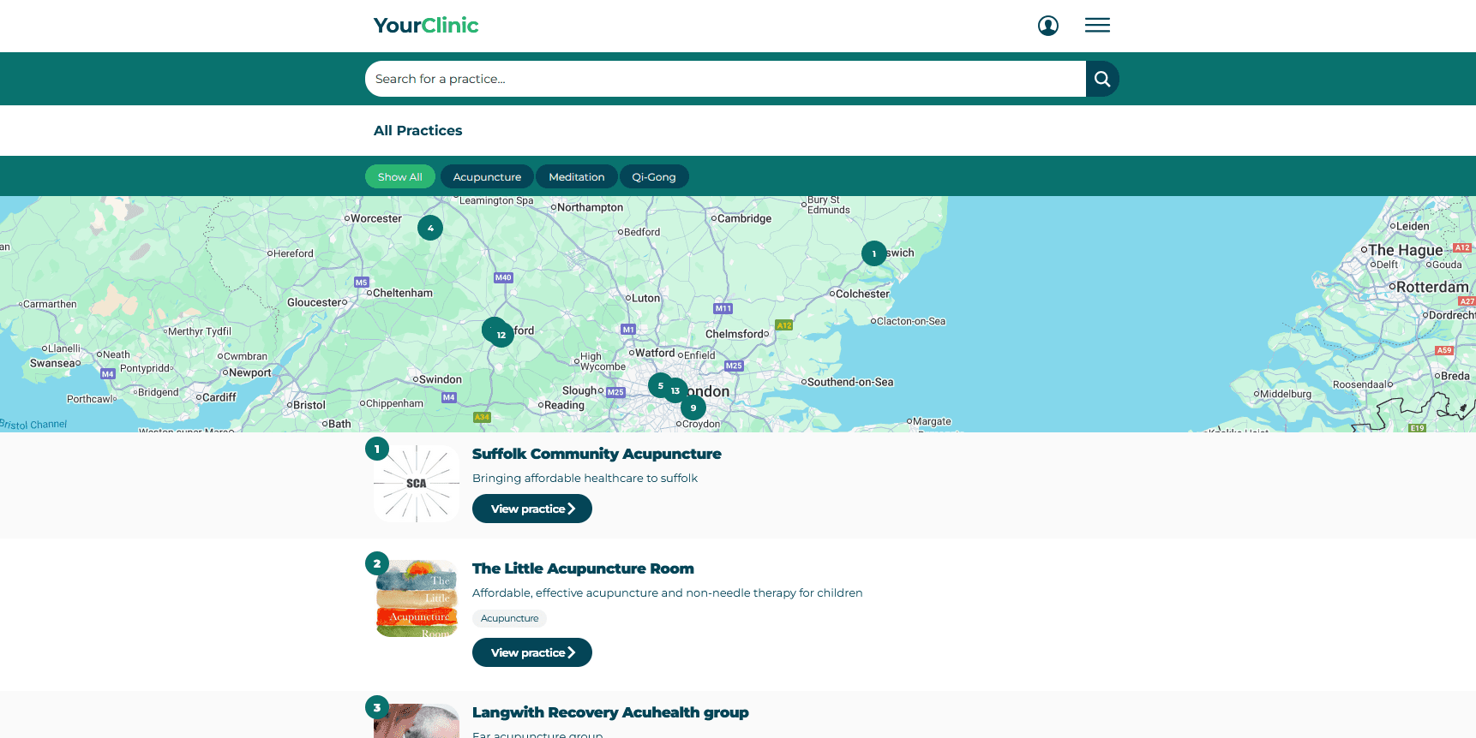The width and height of the screenshot is (1476, 738).
Task: Open The Little Acupuncture Room title
Action: point(583,568)
